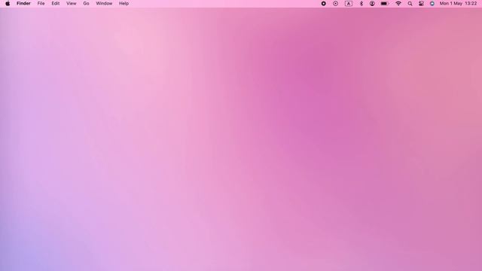Show battery status details
The width and height of the screenshot is (482, 271).
click(x=385, y=4)
